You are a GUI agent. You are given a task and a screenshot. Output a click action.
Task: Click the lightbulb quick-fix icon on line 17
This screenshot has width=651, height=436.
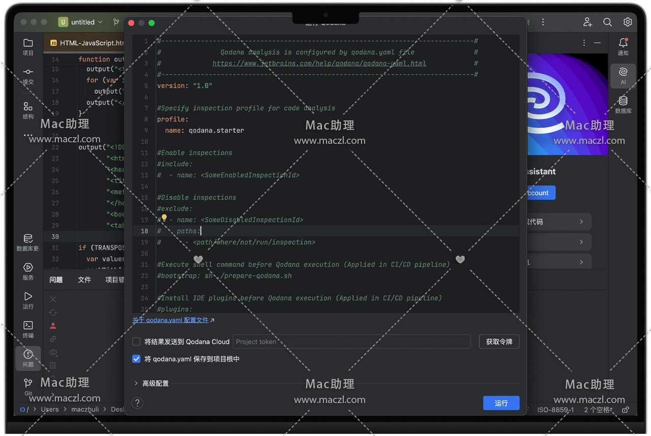click(x=164, y=219)
